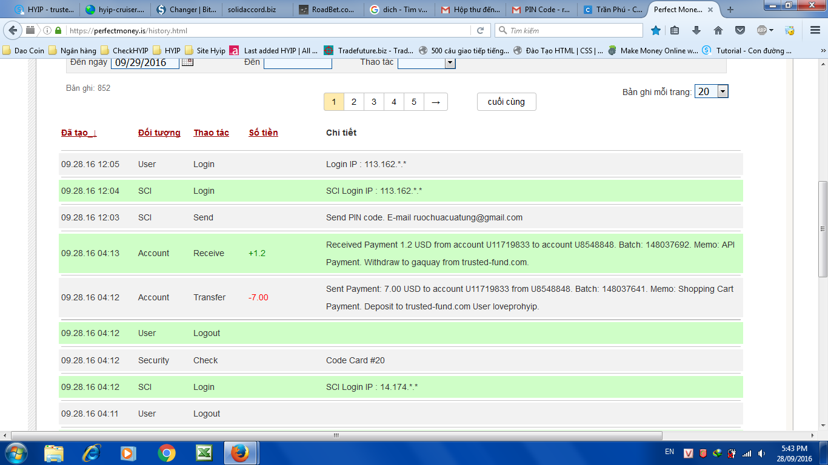
Task: Click the EN language indicator in taskbar
Action: [669, 452]
